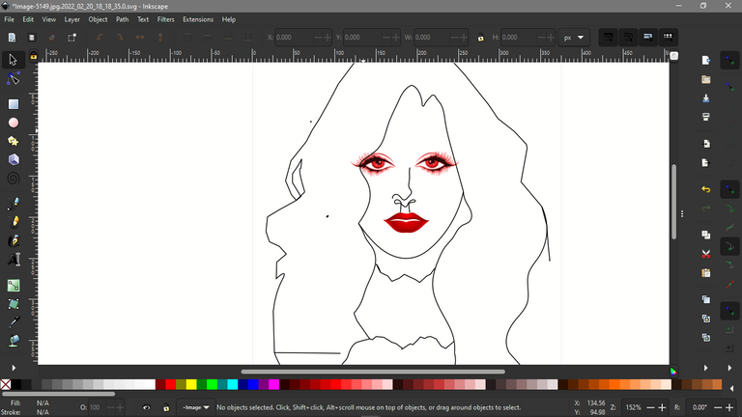The width and height of the screenshot is (742, 417).
Task: Click the Paste clipboard icon
Action: click(705, 273)
